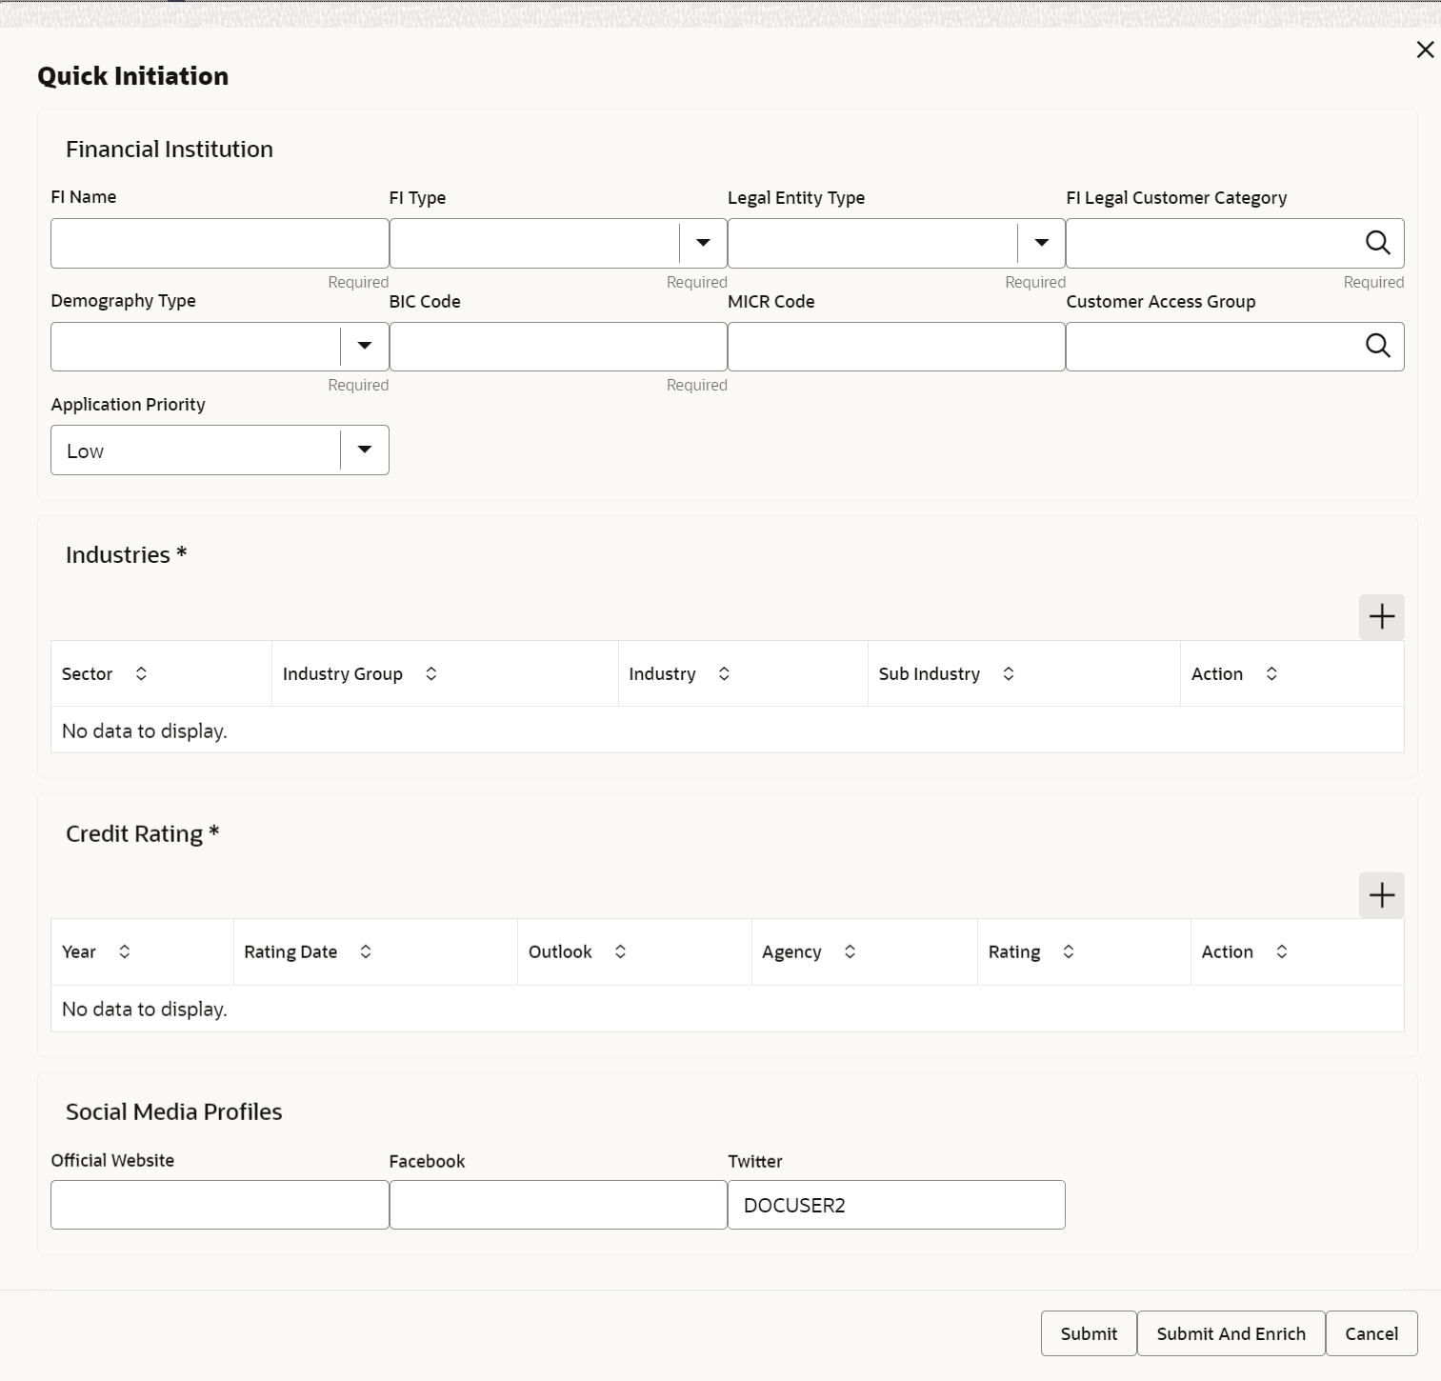The width and height of the screenshot is (1441, 1381).
Task: Sort the Agency column
Action: 851,951
